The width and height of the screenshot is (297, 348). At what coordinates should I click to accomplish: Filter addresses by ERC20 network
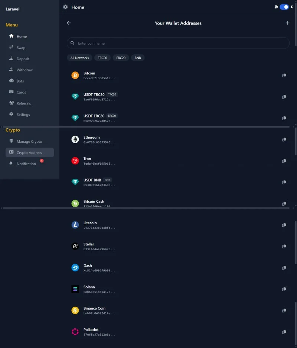point(121,58)
